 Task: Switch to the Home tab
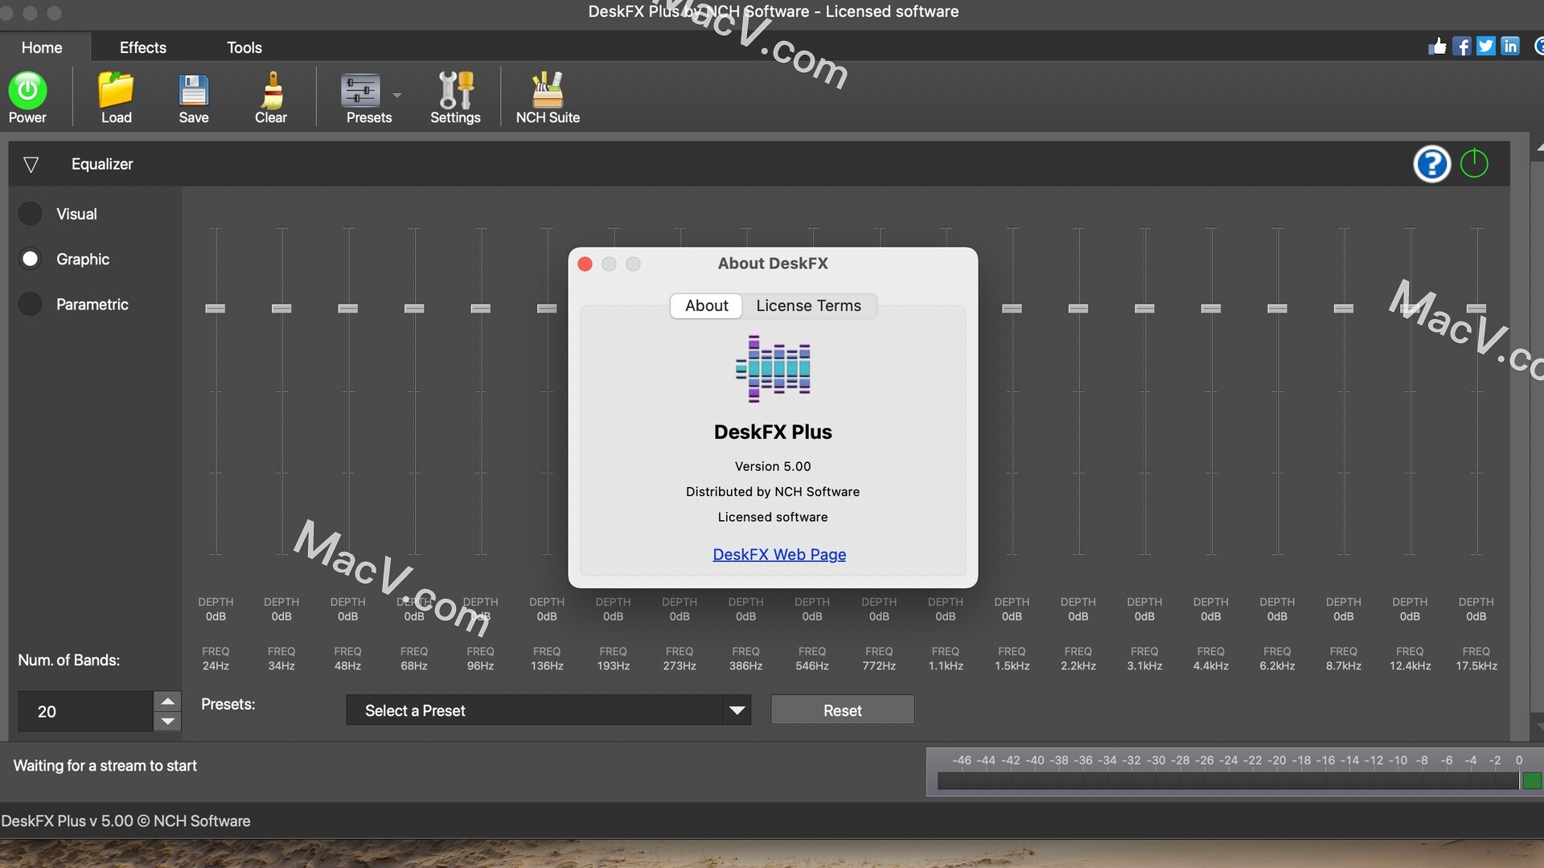(42, 47)
